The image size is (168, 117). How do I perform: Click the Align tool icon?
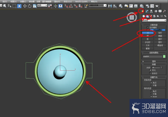pos(115,6)
